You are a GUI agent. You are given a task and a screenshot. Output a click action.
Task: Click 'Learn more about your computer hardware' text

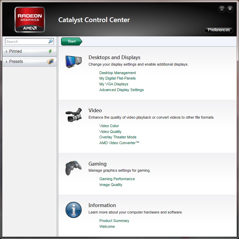click(136, 212)
